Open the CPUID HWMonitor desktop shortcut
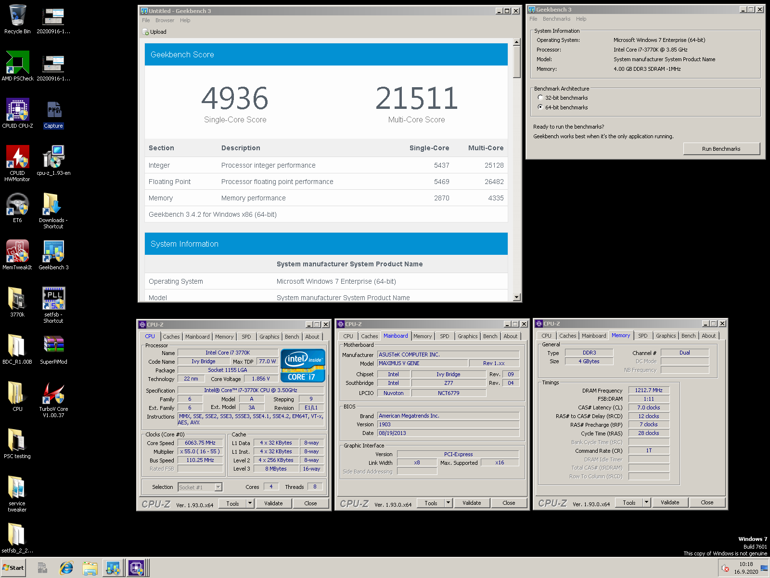 (x=17, y=163)
